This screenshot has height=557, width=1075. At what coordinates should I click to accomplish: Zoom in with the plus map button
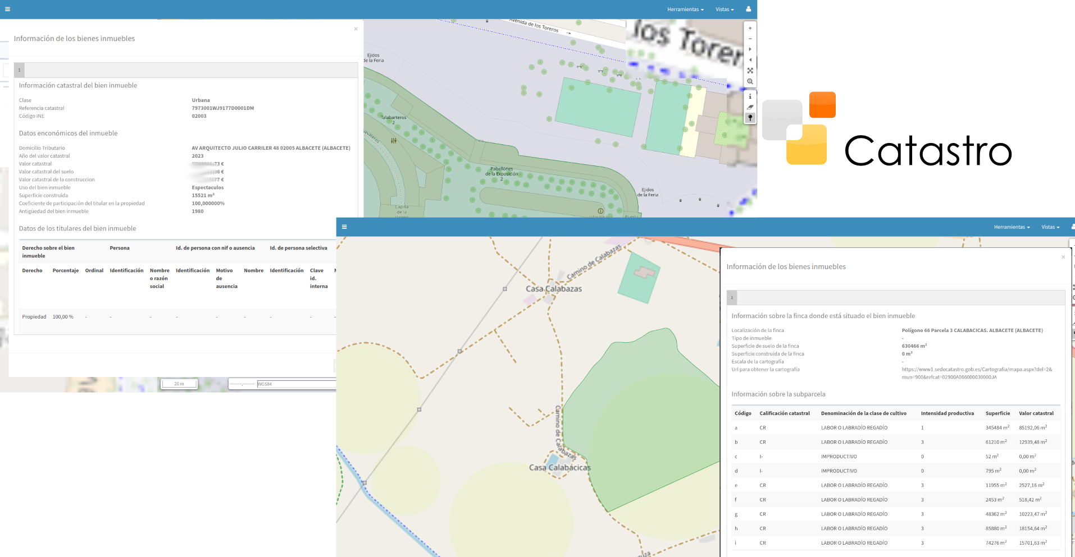click(x=750, y=28)
